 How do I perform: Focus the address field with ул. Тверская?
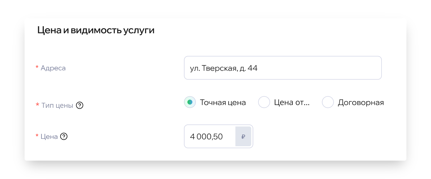click(x=283, y=68)
